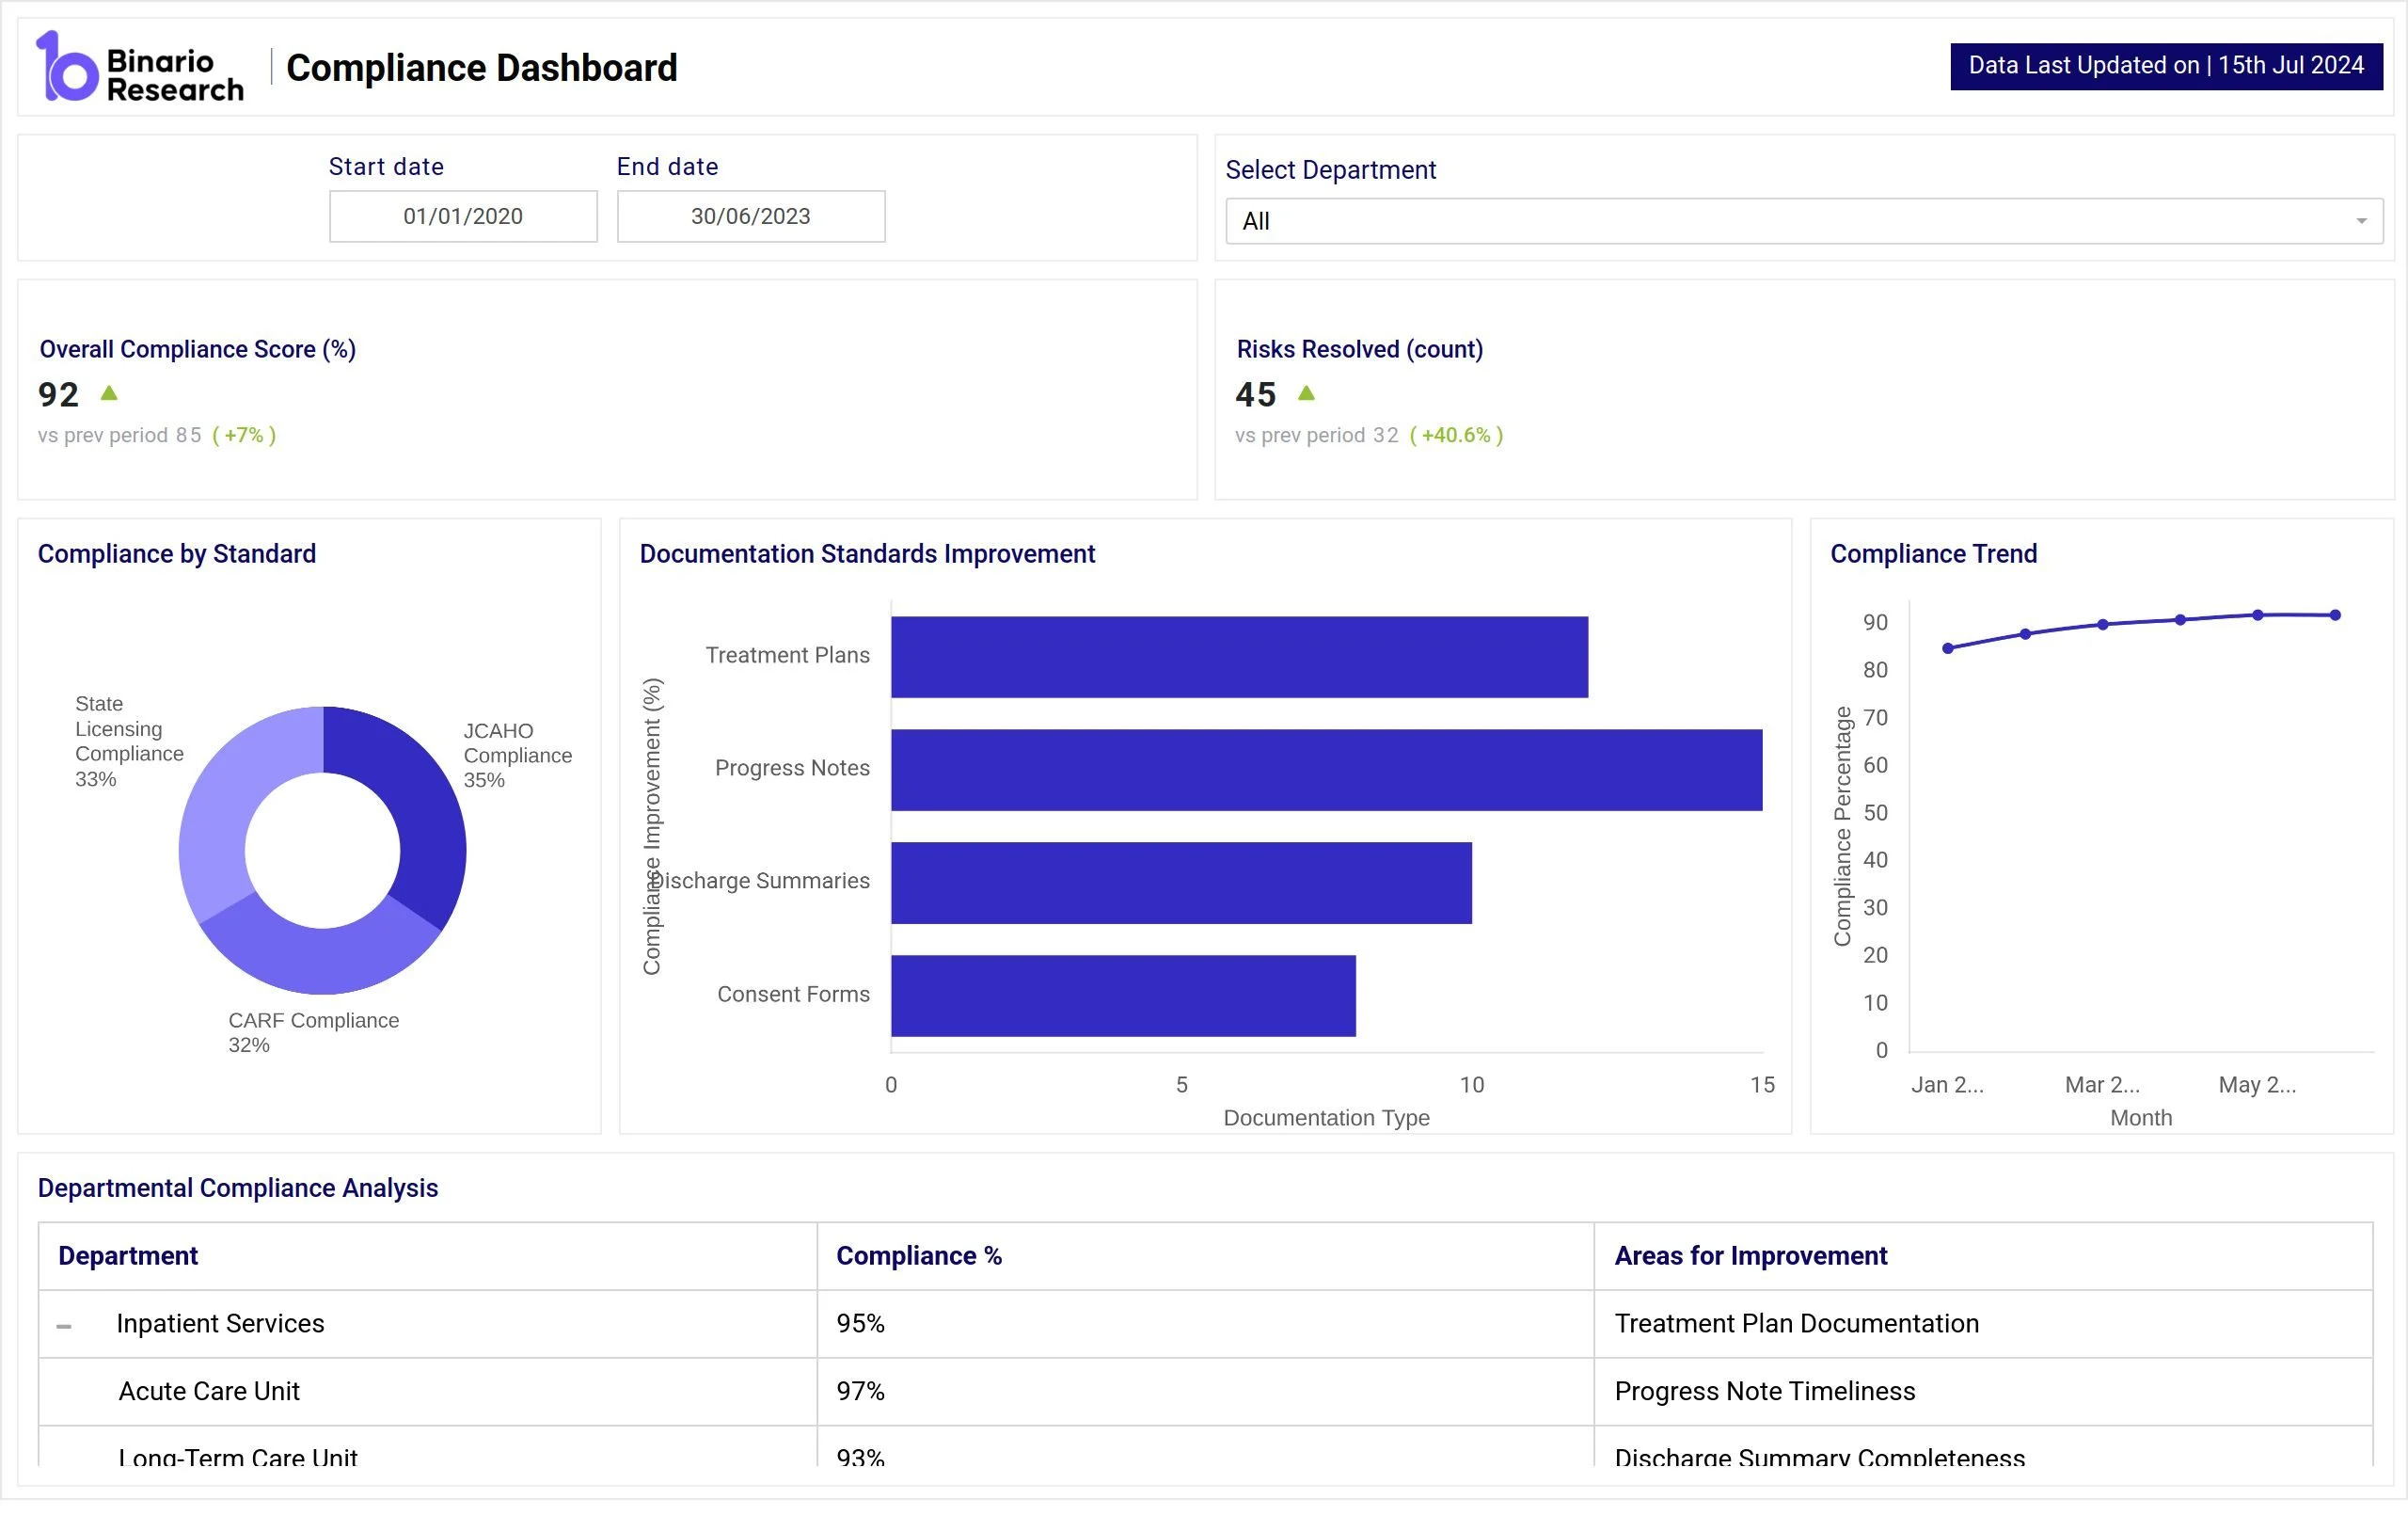Click the Progress Notes bar
2408x1515 pixels.
tap(1326, 770)
